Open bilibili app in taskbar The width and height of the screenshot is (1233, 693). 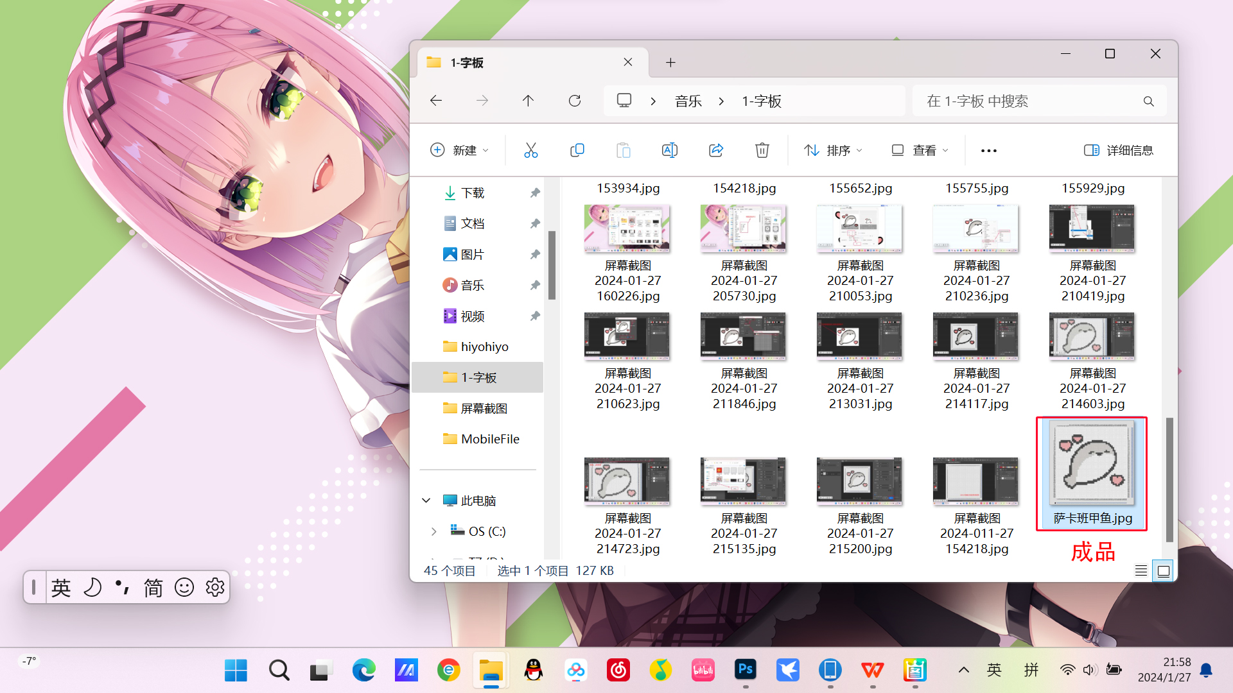click(x=703, y=671)
